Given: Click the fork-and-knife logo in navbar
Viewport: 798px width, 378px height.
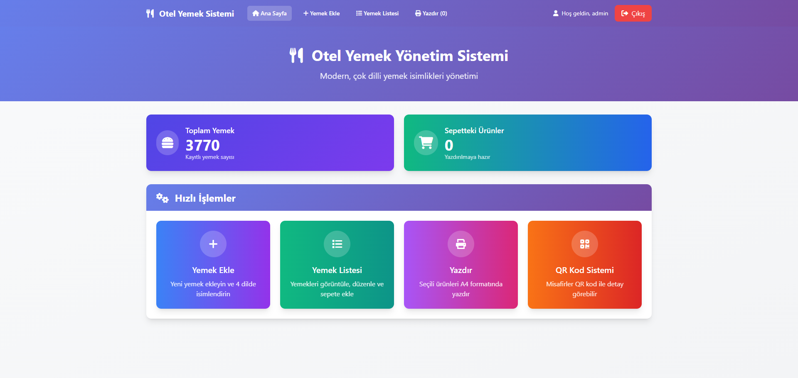Looking at the screenshot, I should pyautogui.click(x=150, y=13).
